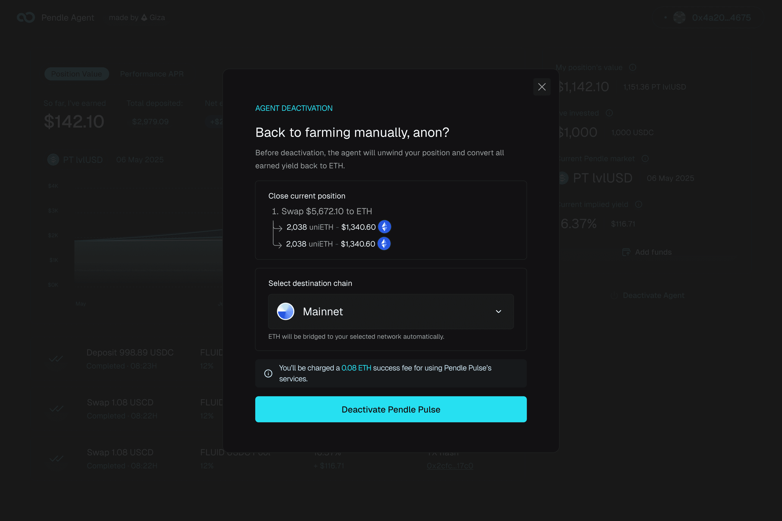This screenshot has width=782, height=521.
Task: Click the PT lvlUSD token icon
Action: pyautogui.click(x=53, y=160)
